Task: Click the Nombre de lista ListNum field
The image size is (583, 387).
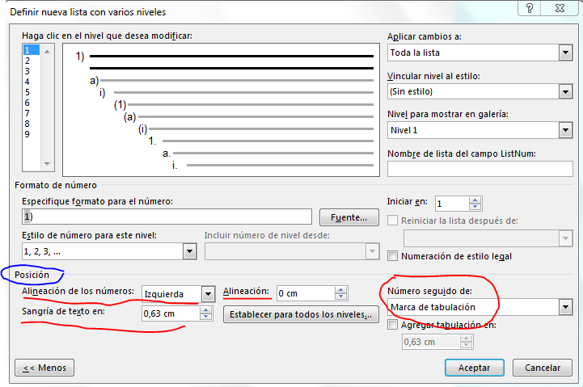Action: (x=480, y=169)
